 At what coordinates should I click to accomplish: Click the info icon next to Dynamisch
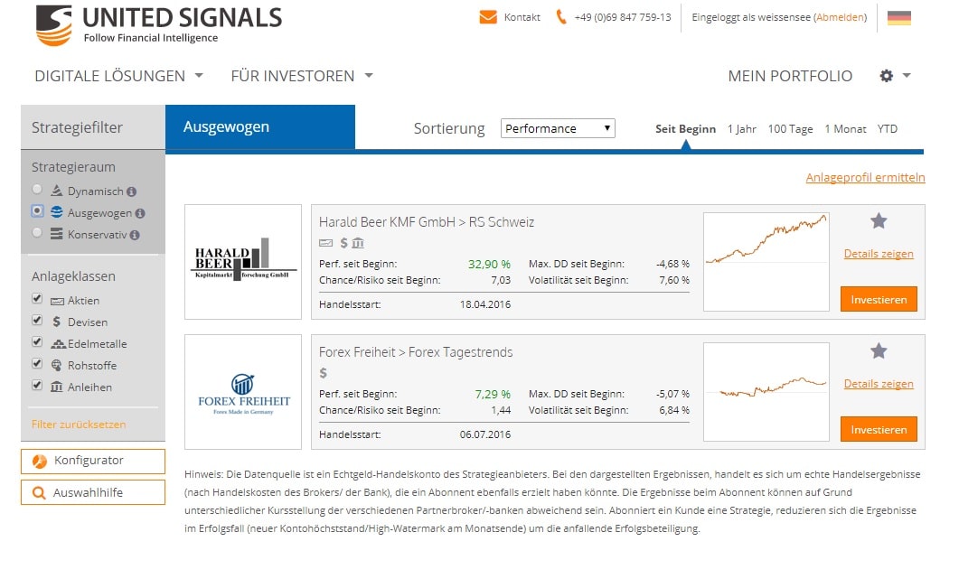[131, 191]
